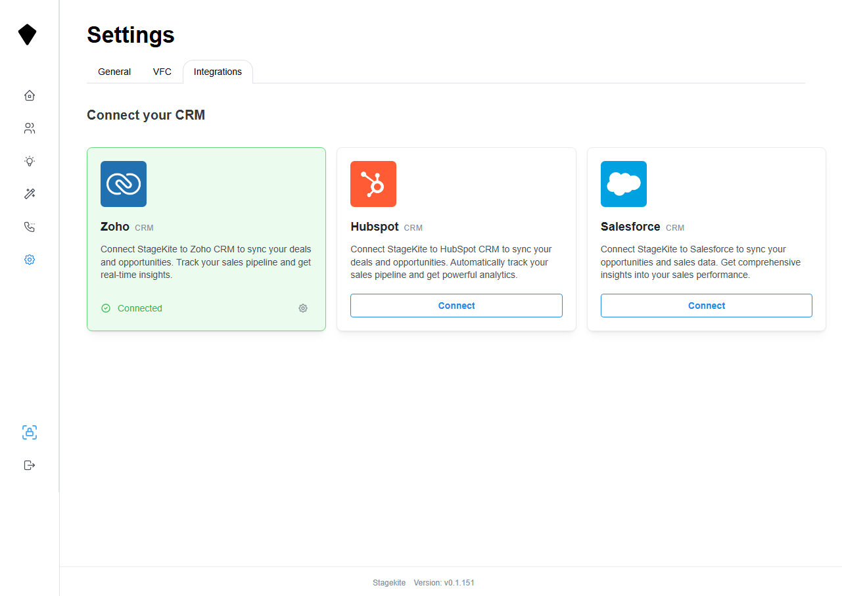Click the Connect your CRM heading
Viewport: 842px width, 596px height.
146,115
